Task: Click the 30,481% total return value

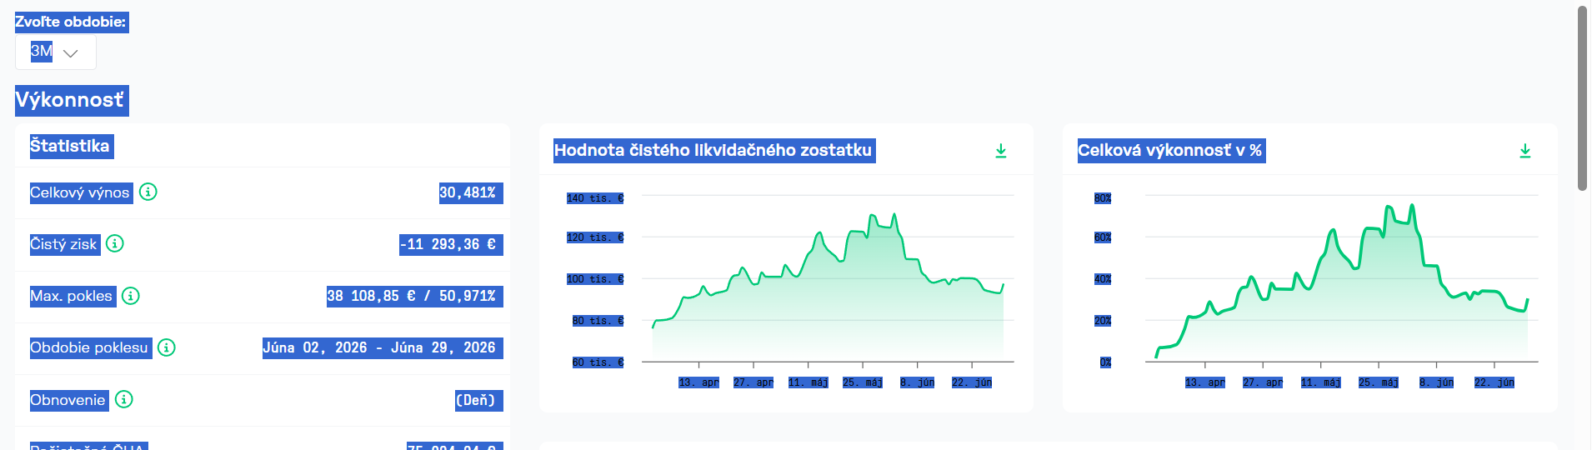Action: coord(471,192)
